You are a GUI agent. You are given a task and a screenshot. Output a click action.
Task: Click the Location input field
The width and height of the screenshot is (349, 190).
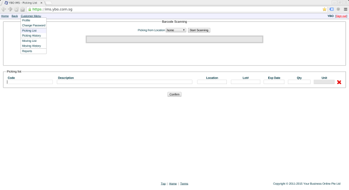point(212,82)
